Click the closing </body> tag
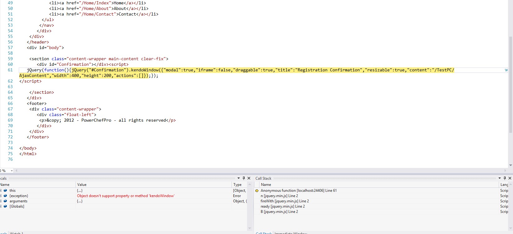This screenshot has width=513, height=234. coord(28,148)
